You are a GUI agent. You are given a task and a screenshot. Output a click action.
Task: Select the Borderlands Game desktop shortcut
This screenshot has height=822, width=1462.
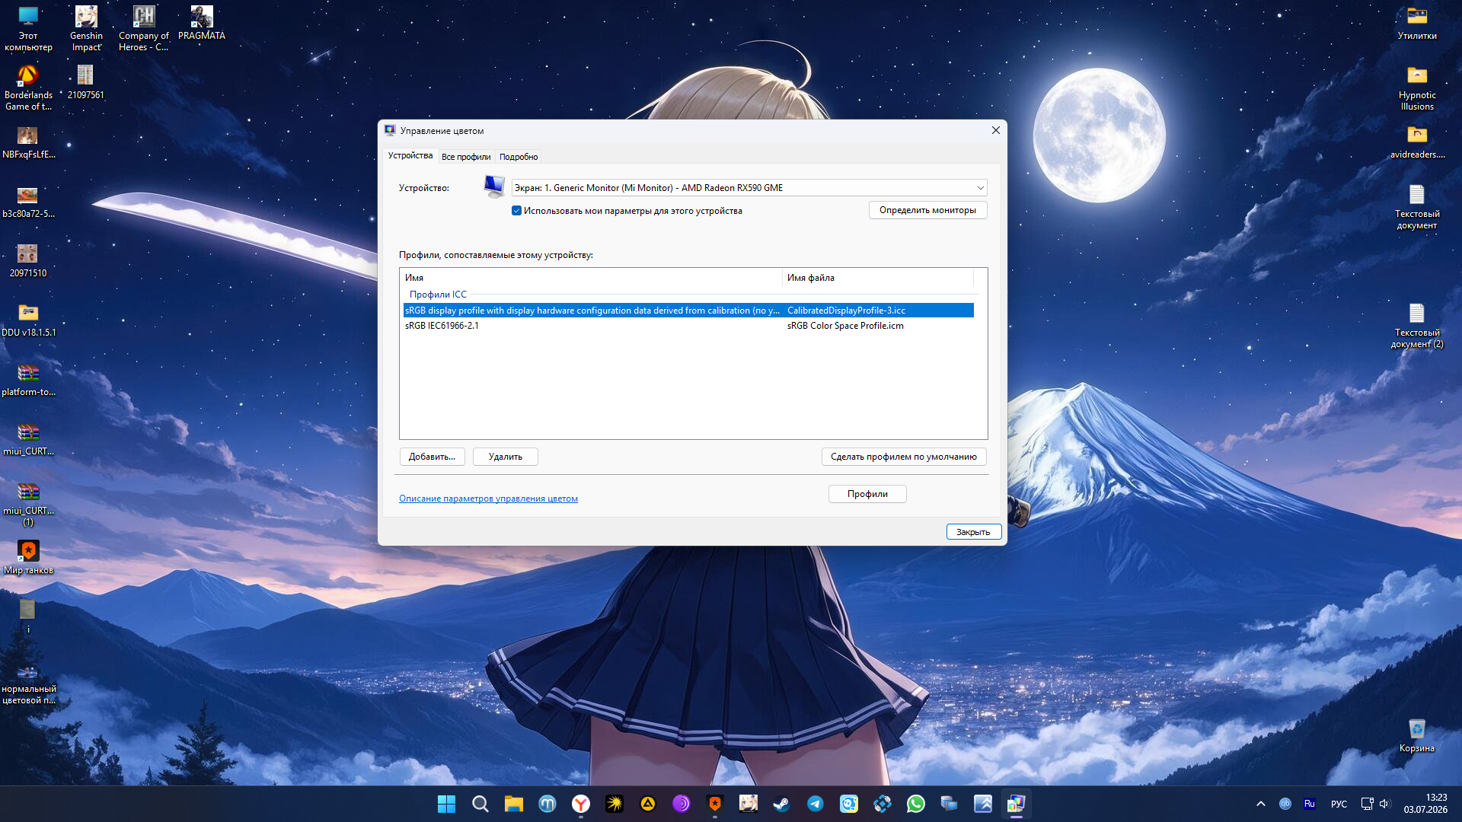point(28,88)
